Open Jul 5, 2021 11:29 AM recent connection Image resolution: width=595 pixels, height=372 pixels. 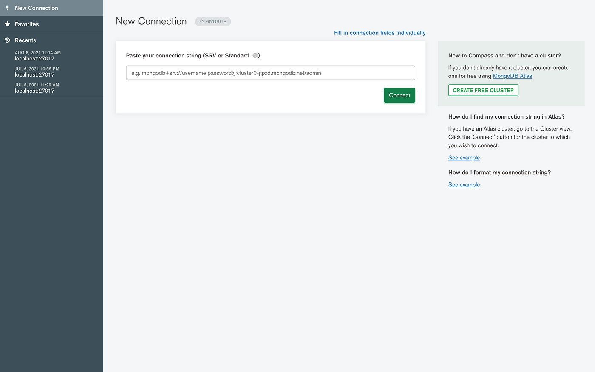pos(37,88)
